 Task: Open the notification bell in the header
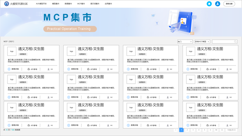209,4
